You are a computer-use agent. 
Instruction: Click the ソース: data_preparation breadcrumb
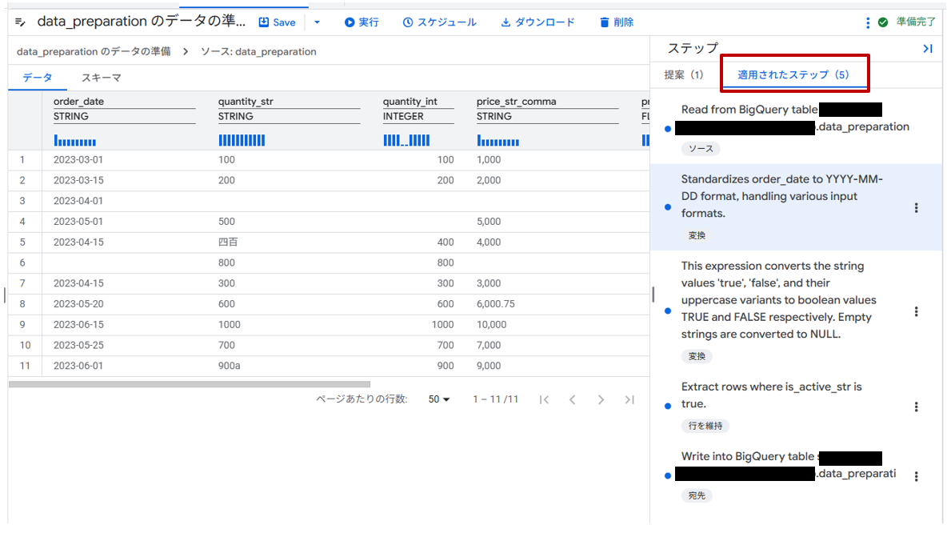tap(258, 51)
